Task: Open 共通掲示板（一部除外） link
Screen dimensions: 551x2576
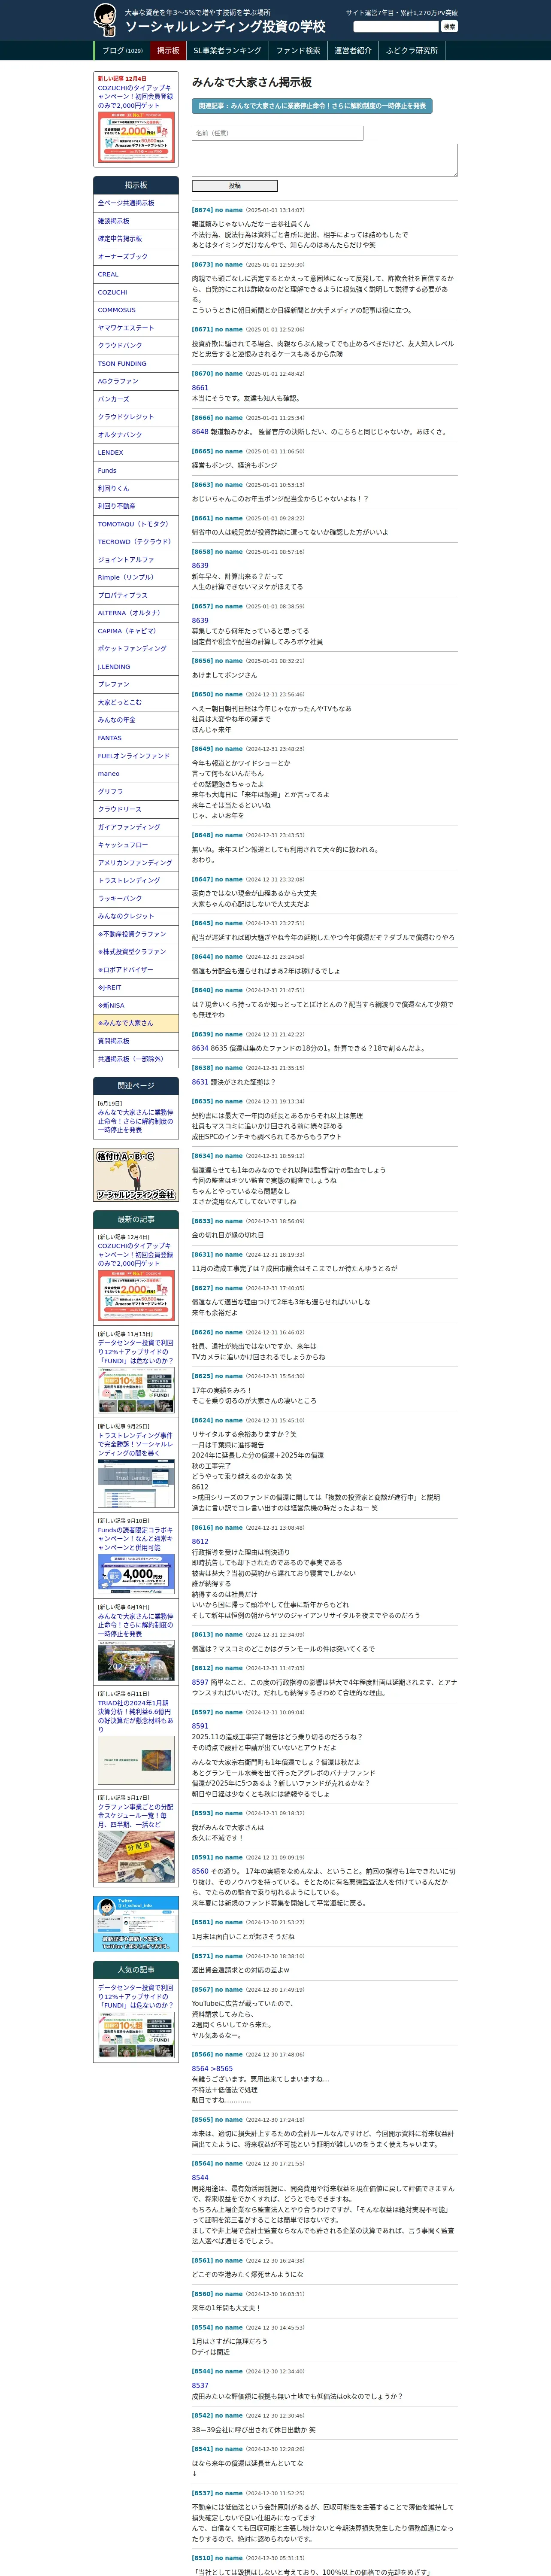Action: (136, 1059)
